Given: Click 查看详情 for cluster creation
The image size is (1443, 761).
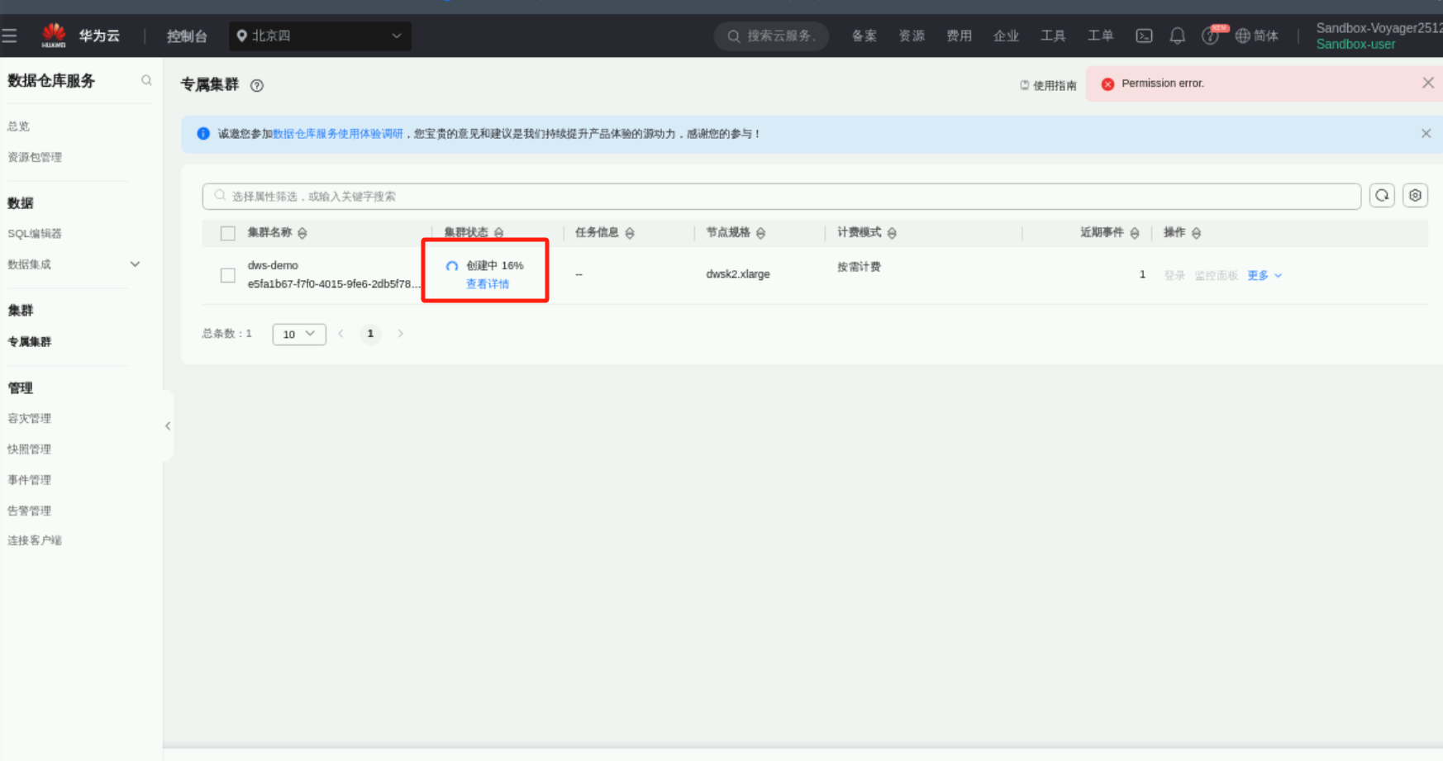Looking at the screenshot, I should [488, 283].
